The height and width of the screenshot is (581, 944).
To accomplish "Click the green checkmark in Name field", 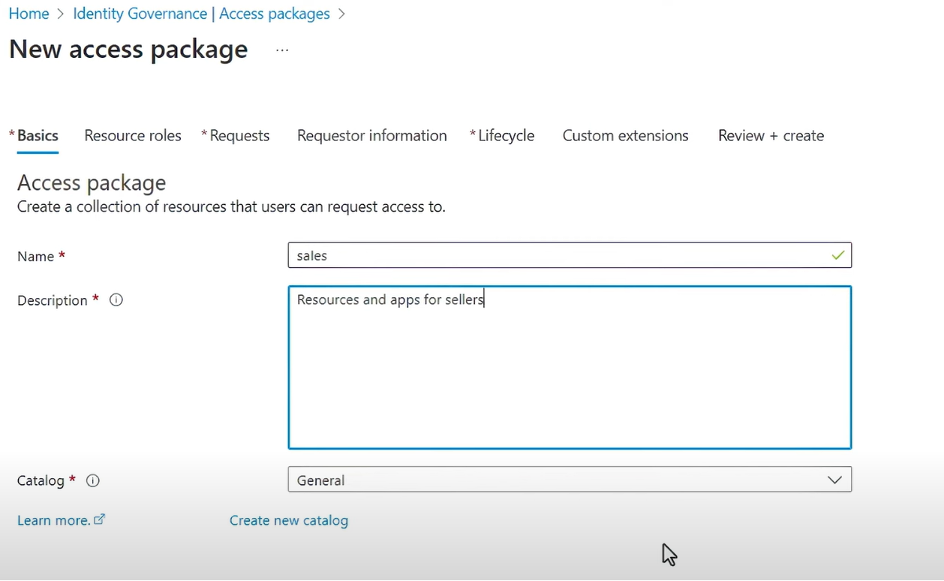I will click(x=837, y=255).
